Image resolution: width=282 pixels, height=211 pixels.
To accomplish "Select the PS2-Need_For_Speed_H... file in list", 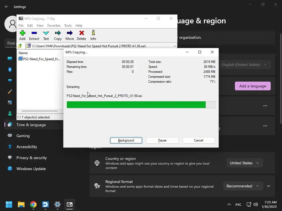I will (39, 59).
